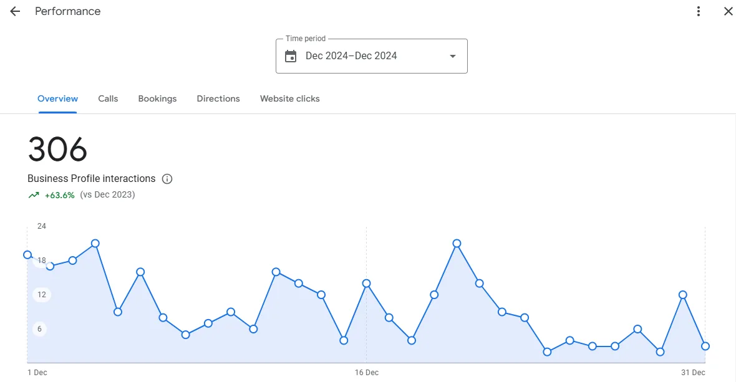
Task: Select the Website clicks tab
Action: [x=289, y=99]
